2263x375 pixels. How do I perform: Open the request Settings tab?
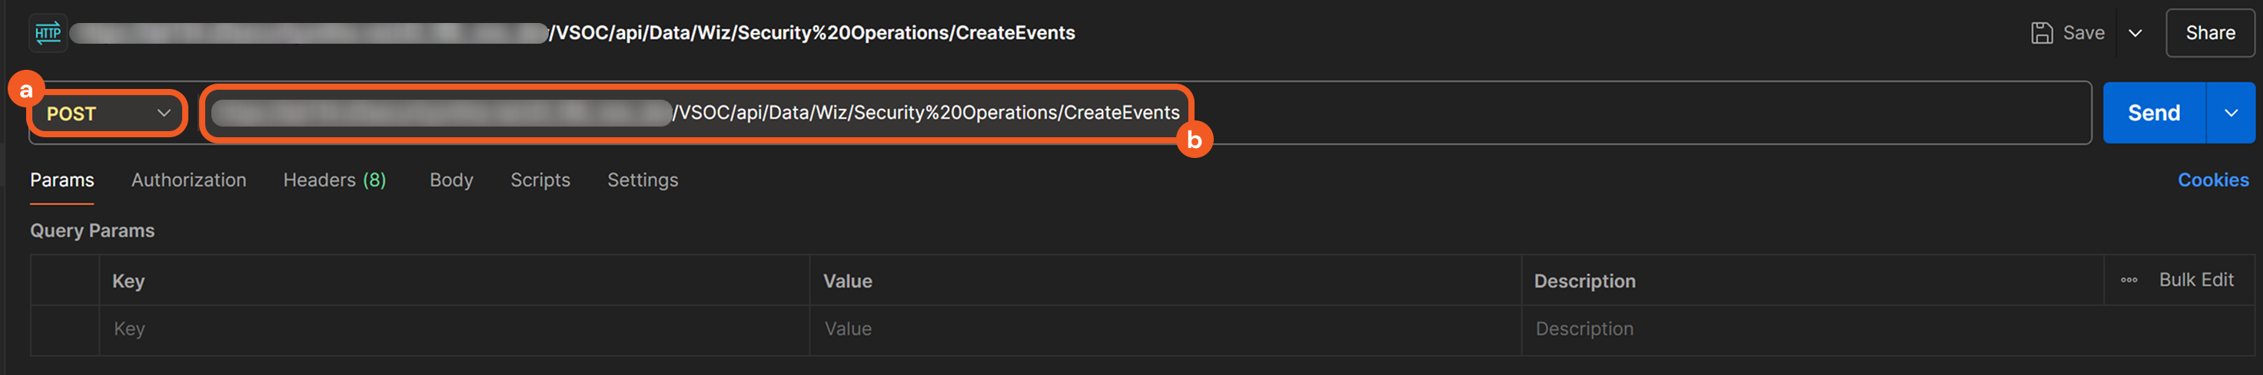642,179
